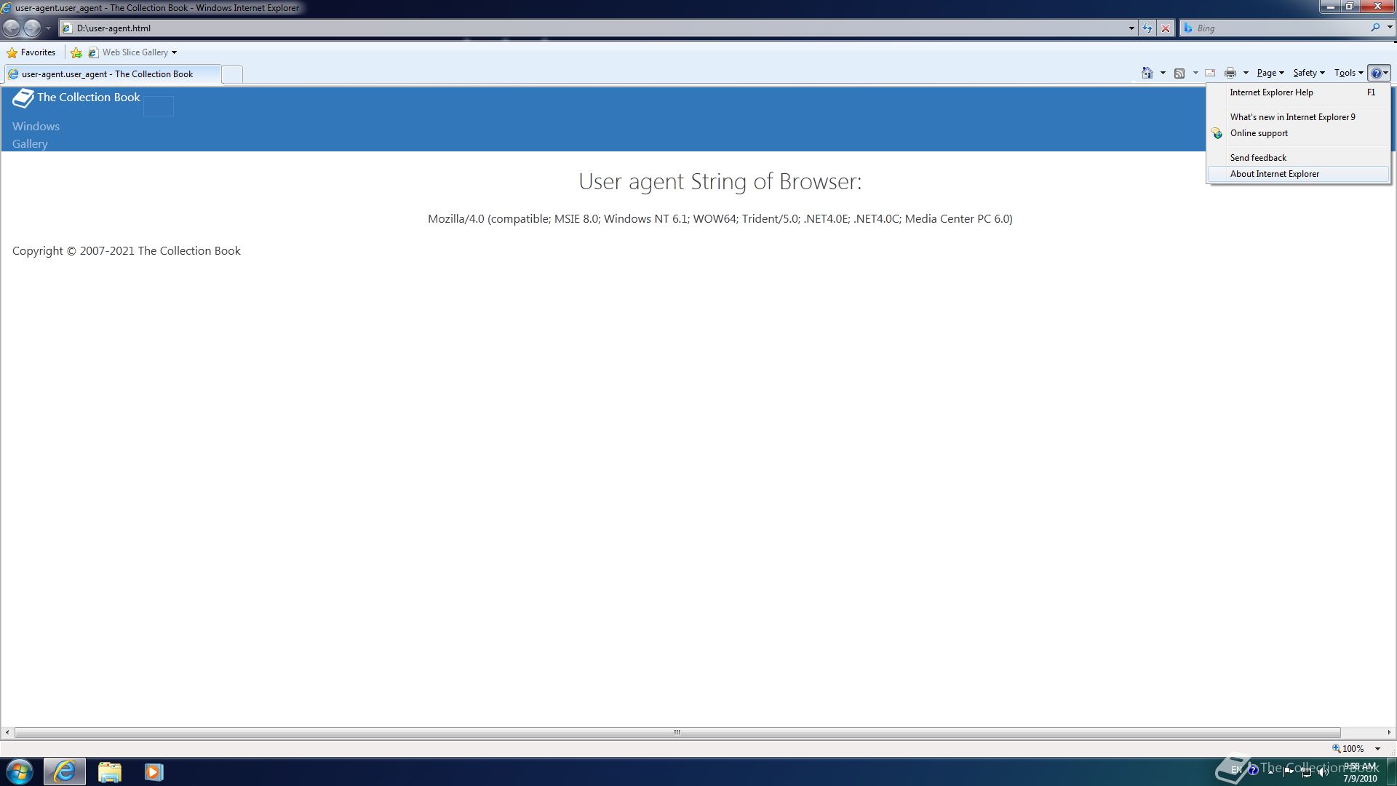Click the horizontal scrollbar left arrow
Viewport: 1397px width, 786px height.
(7, 732)
